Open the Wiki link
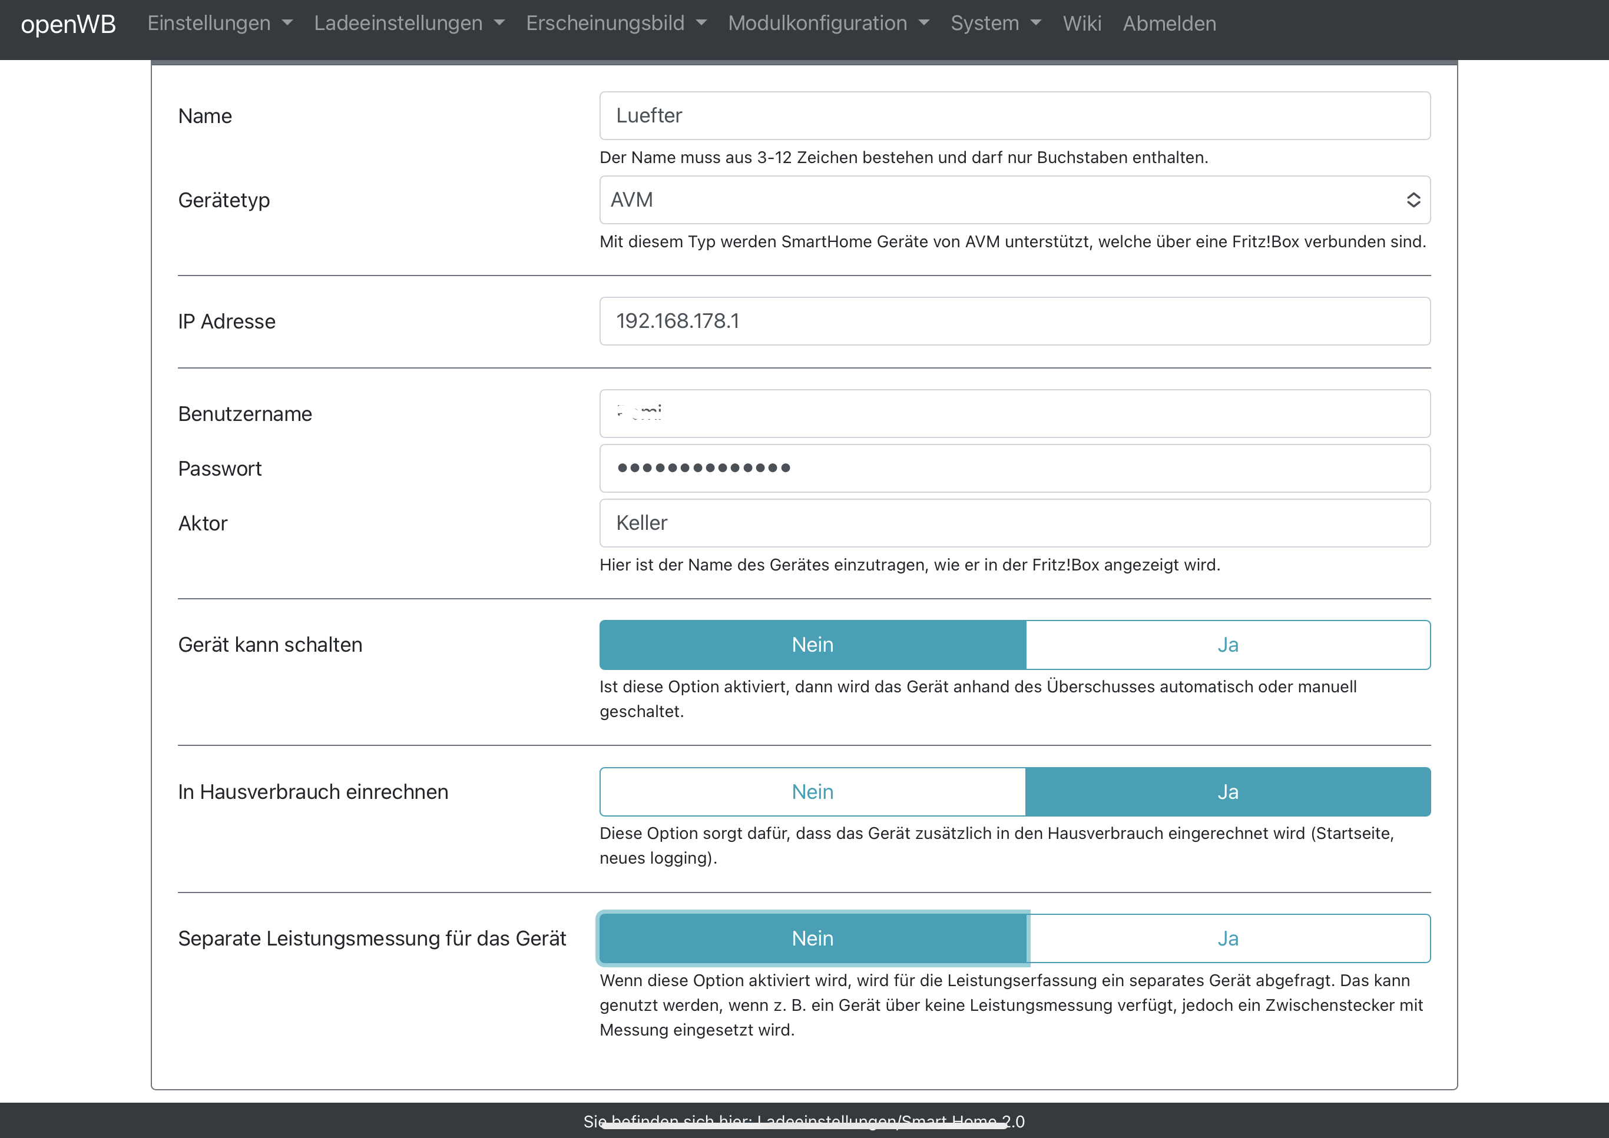Screen dimensions: 1609x1138 click(1081, 24)
